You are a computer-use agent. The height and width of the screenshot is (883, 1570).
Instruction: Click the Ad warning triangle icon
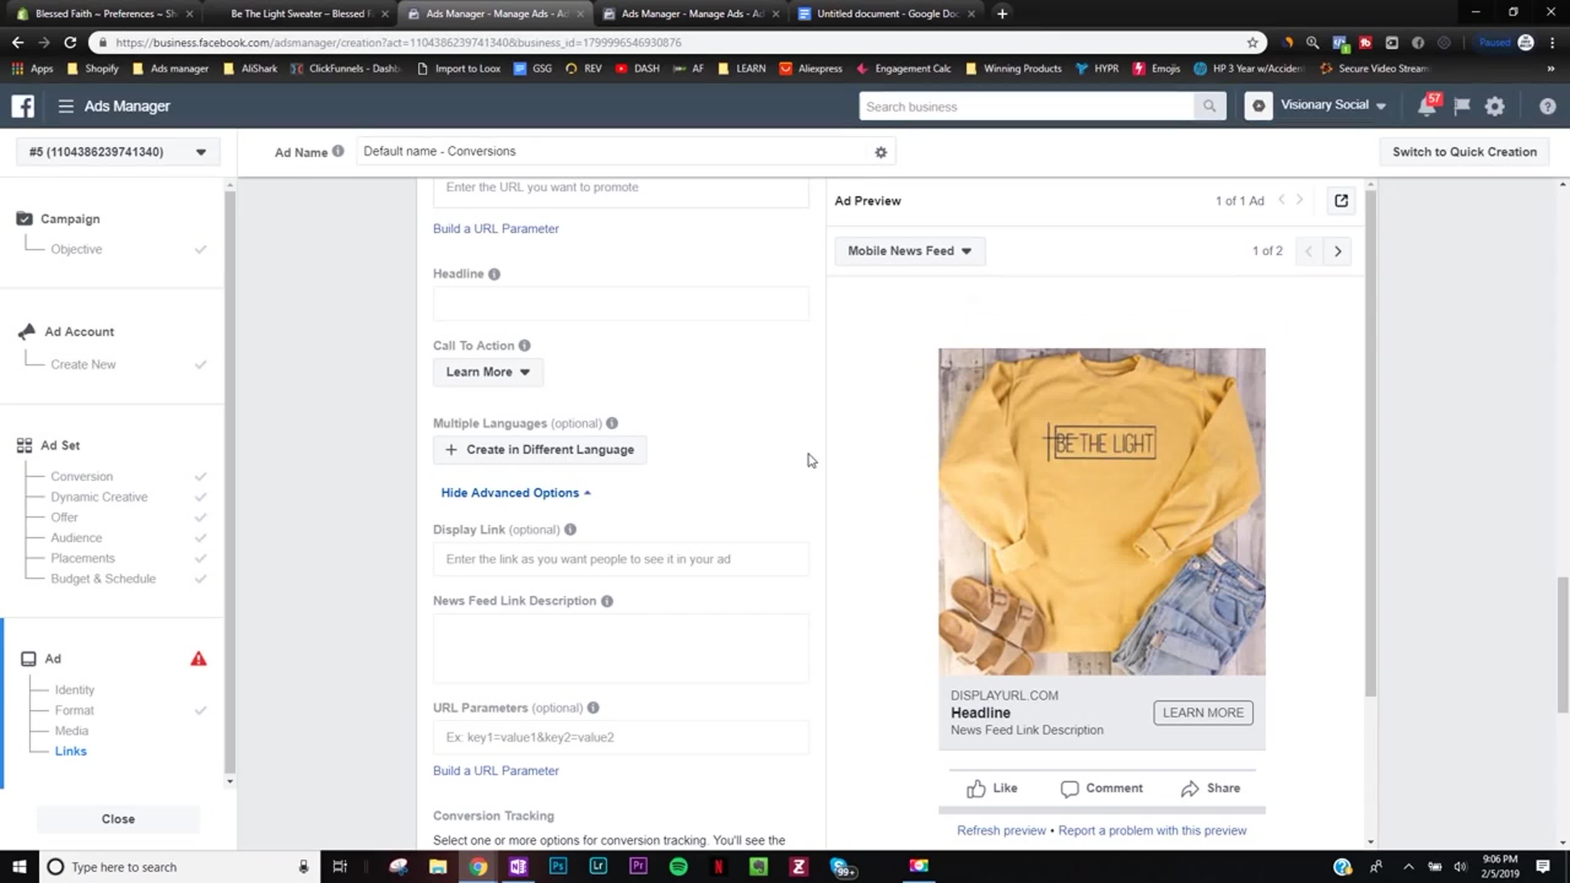coord(199,659)
